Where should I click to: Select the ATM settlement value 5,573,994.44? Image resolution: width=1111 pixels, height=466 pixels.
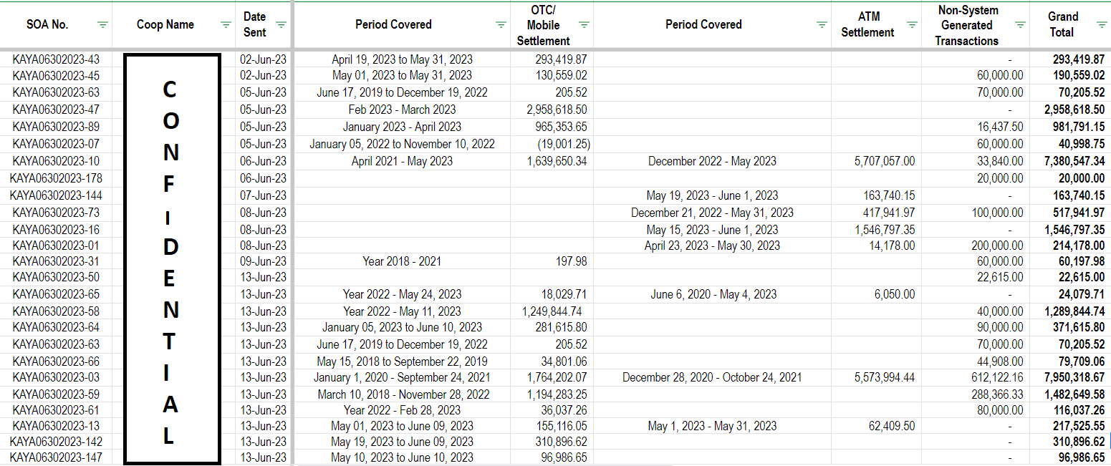[x=884, y=377]
